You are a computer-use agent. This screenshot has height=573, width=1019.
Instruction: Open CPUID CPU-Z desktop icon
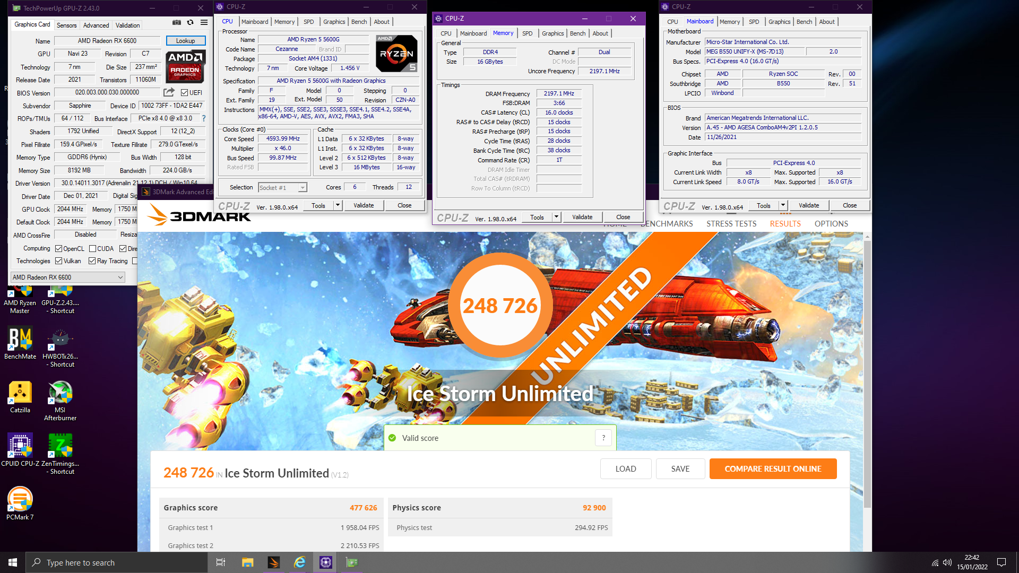pos(20,450)
